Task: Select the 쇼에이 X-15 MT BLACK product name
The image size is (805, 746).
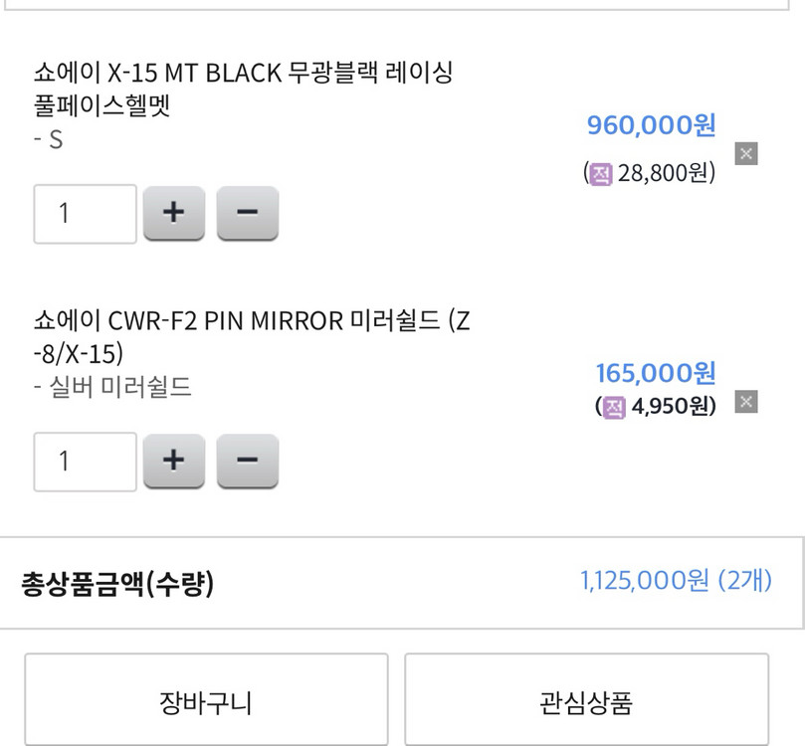Action: [x=243, y=89]
